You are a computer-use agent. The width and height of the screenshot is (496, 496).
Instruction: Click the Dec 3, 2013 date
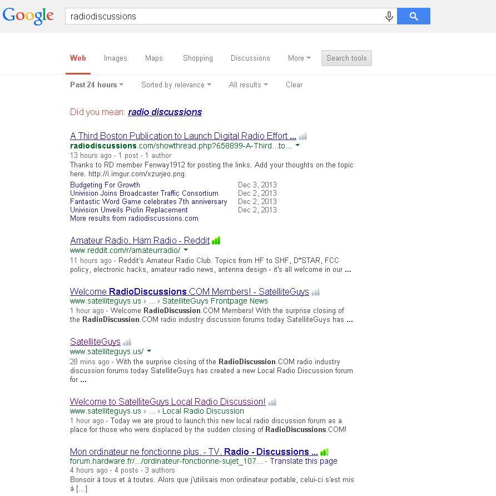pyautogui.click(x=257, y=185)
